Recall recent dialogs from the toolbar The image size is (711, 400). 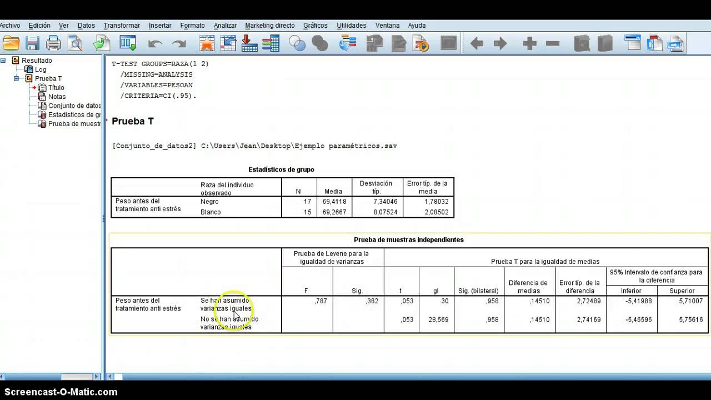pos(128,43)
